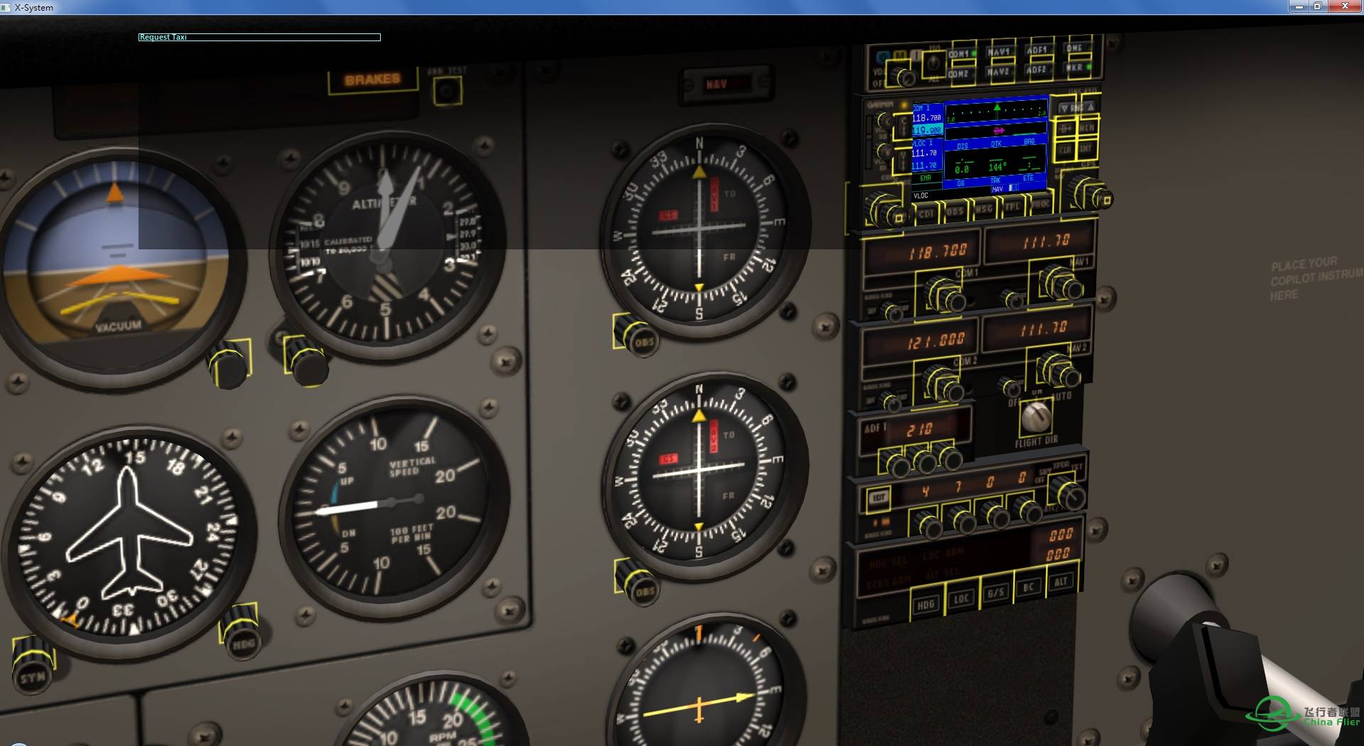
Task: Open the GPS MENU button
Action: click(1088, 128)
